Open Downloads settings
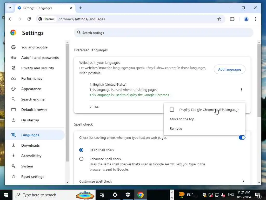Viewport: 266px width, 200px height. click(30, 145)
